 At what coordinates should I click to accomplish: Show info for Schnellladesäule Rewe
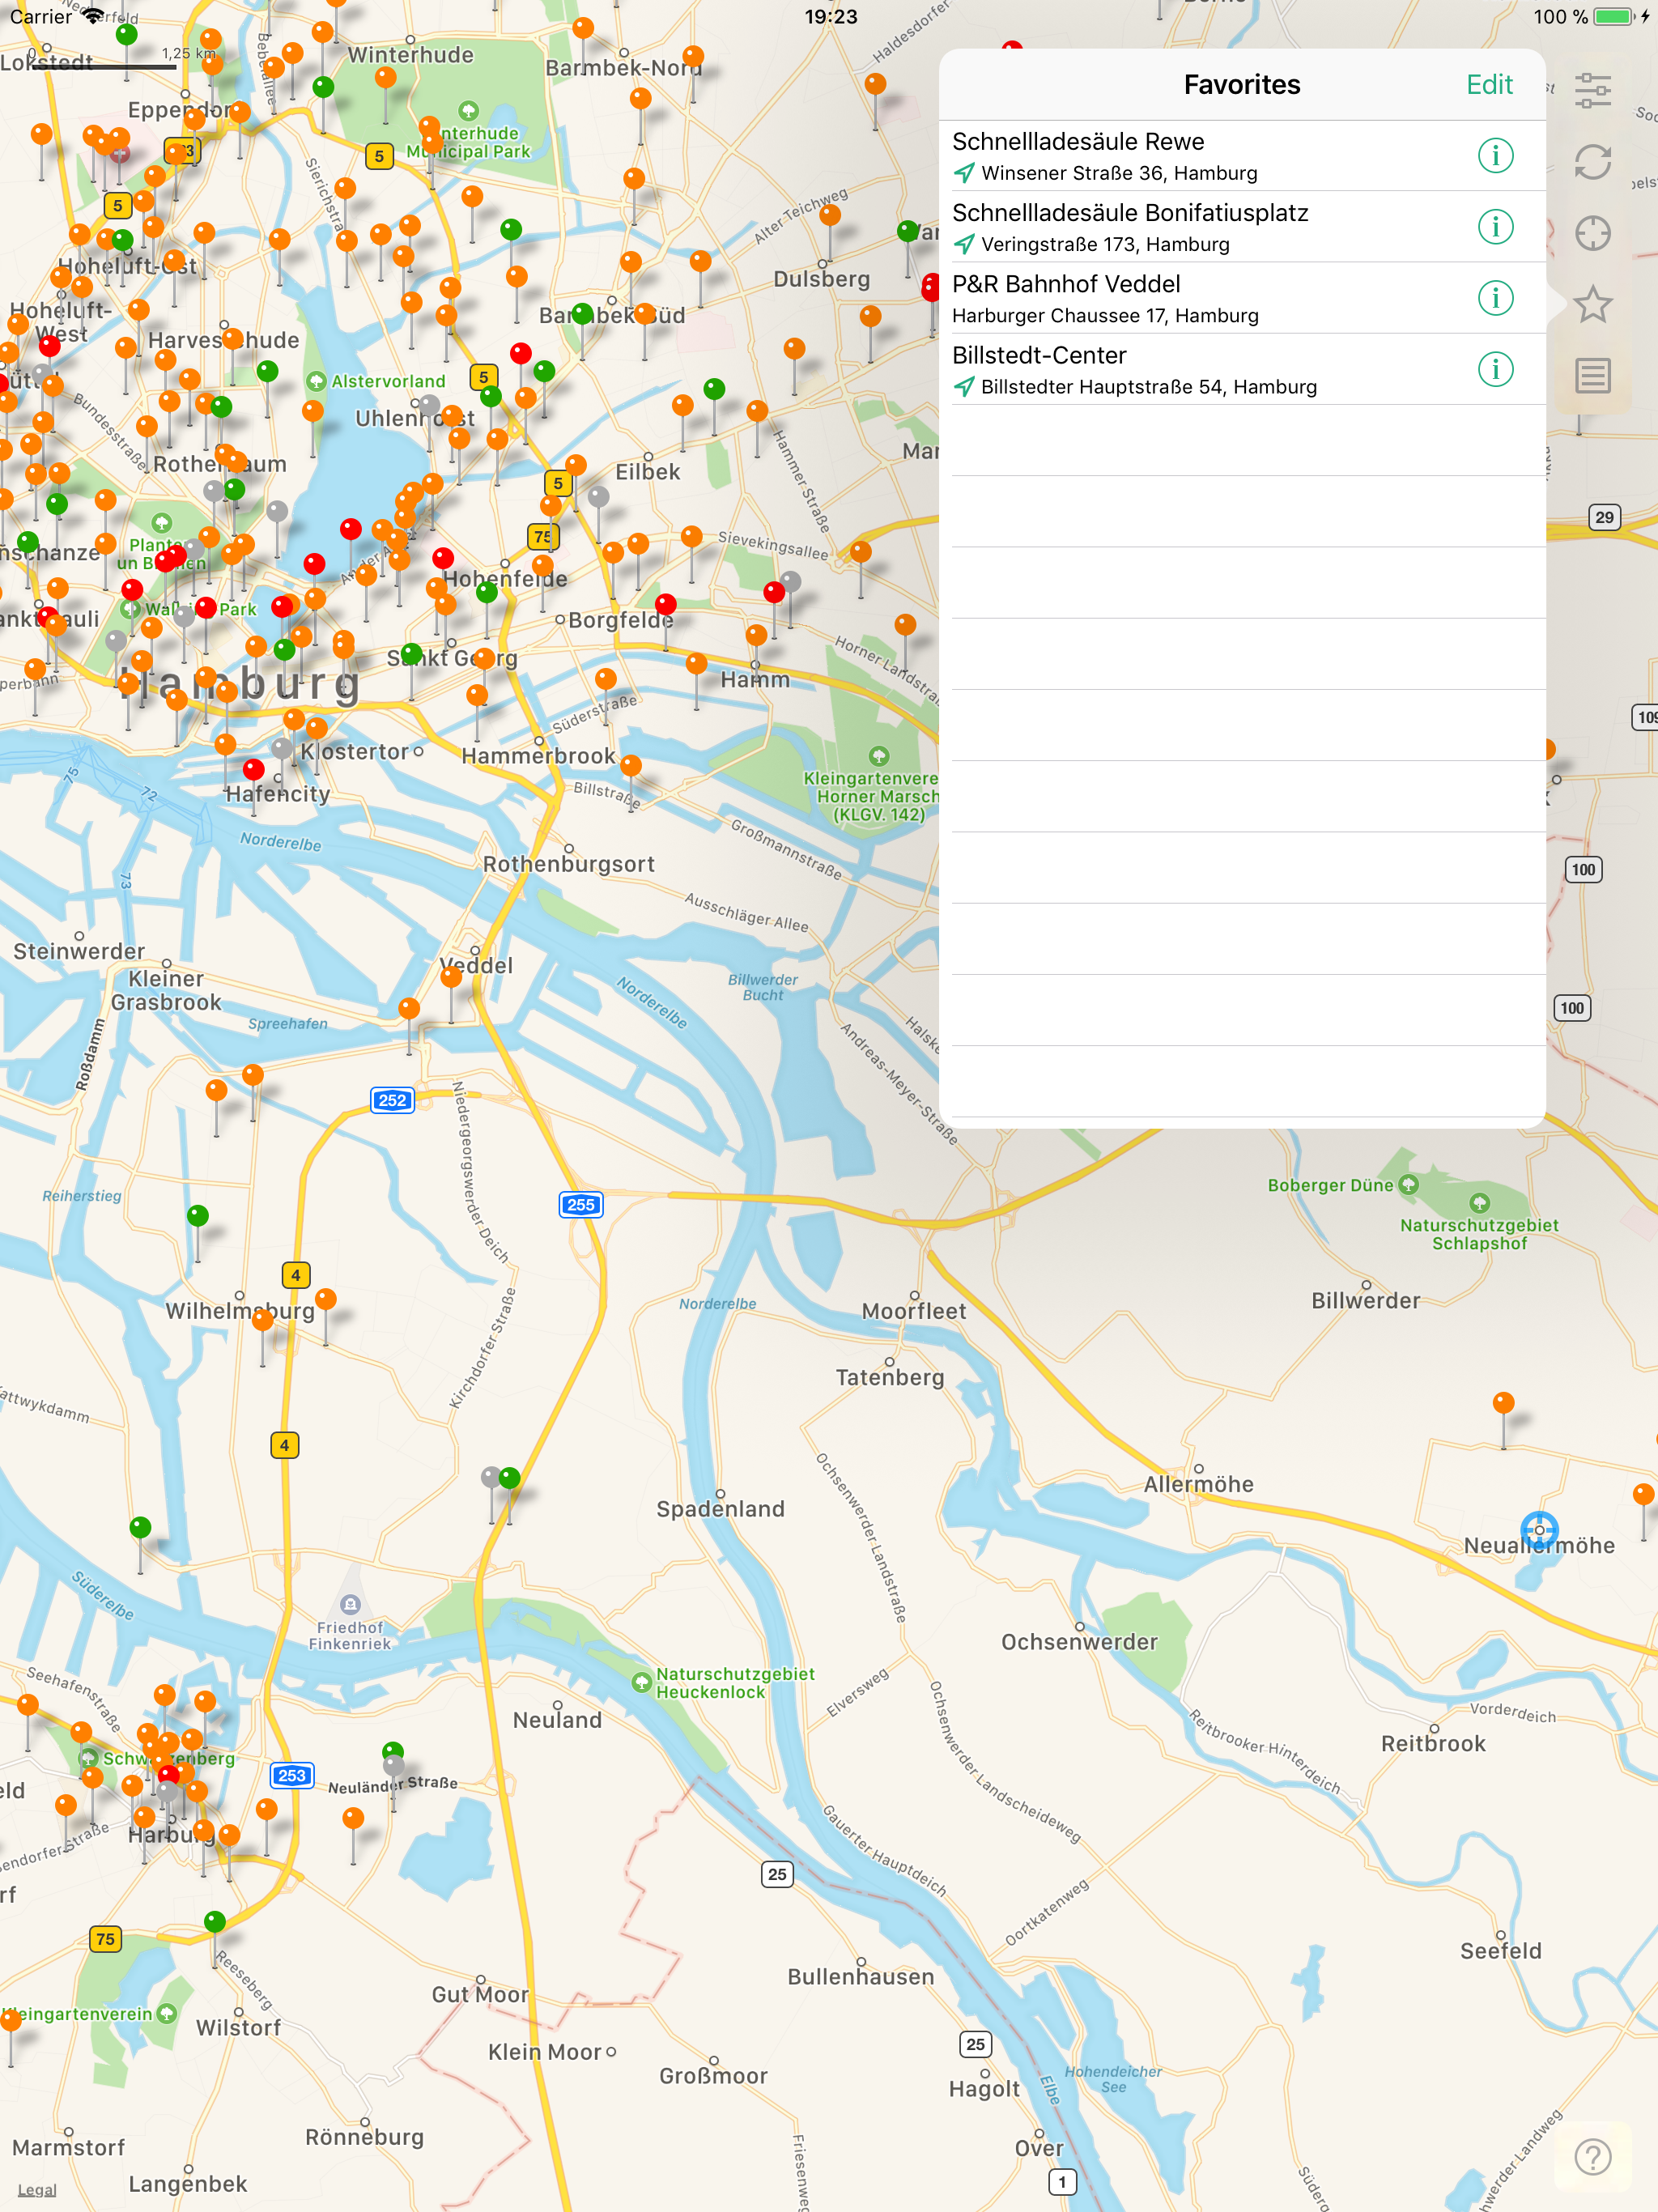tap(1495, 156)
